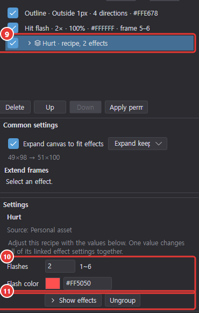
Task: Click the Source: Personal asset text
Action: pyautogui.click(x=39, y=230)
